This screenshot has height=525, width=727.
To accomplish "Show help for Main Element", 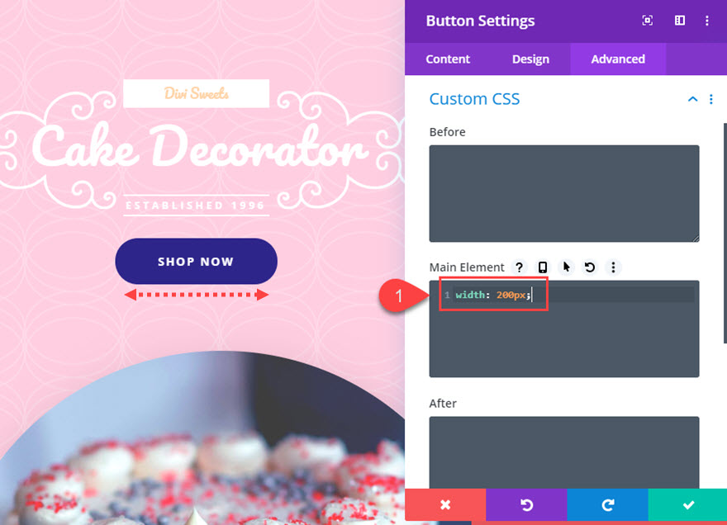I will (x=520, y=267).
